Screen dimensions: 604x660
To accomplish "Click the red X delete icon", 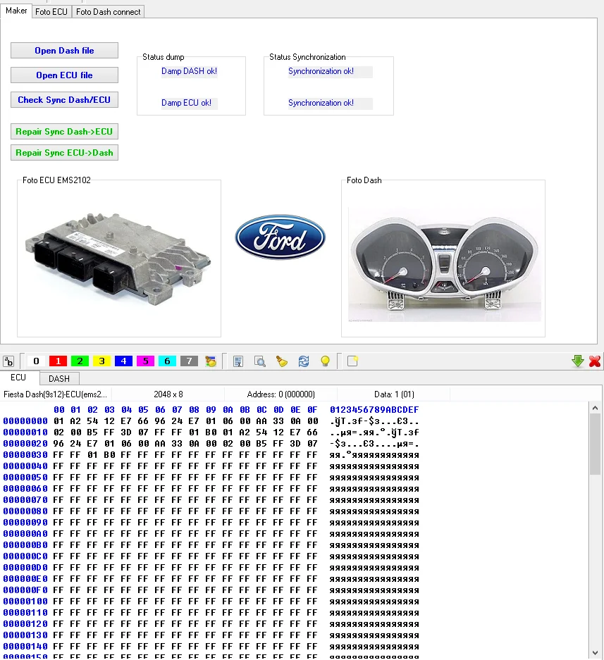I will click(595, 361).
